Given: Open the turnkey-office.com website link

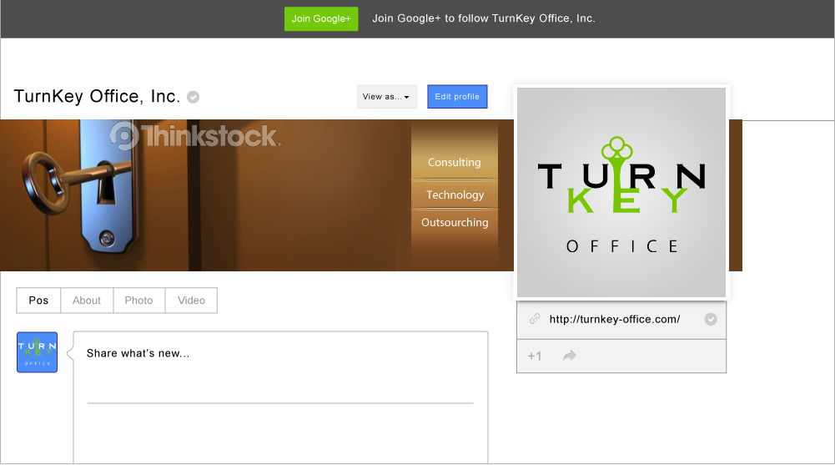Looking at the screenshot, I should (x=615, y=319).
